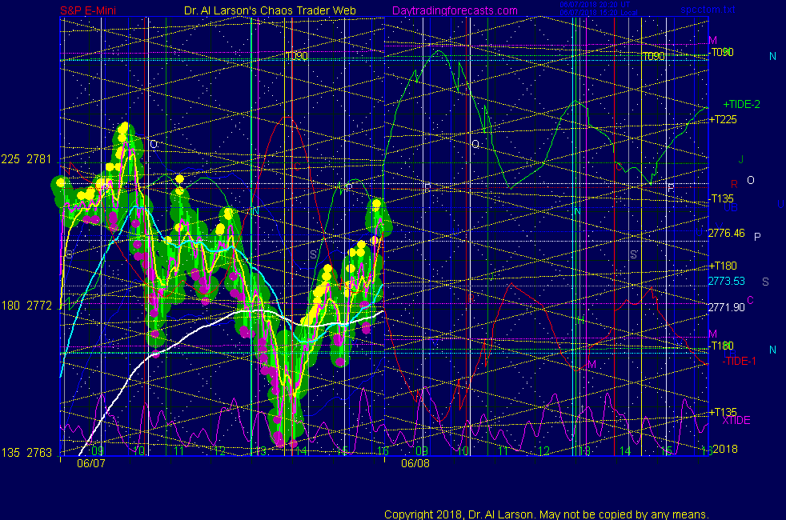Click the +T225 level label

[722, 119]
